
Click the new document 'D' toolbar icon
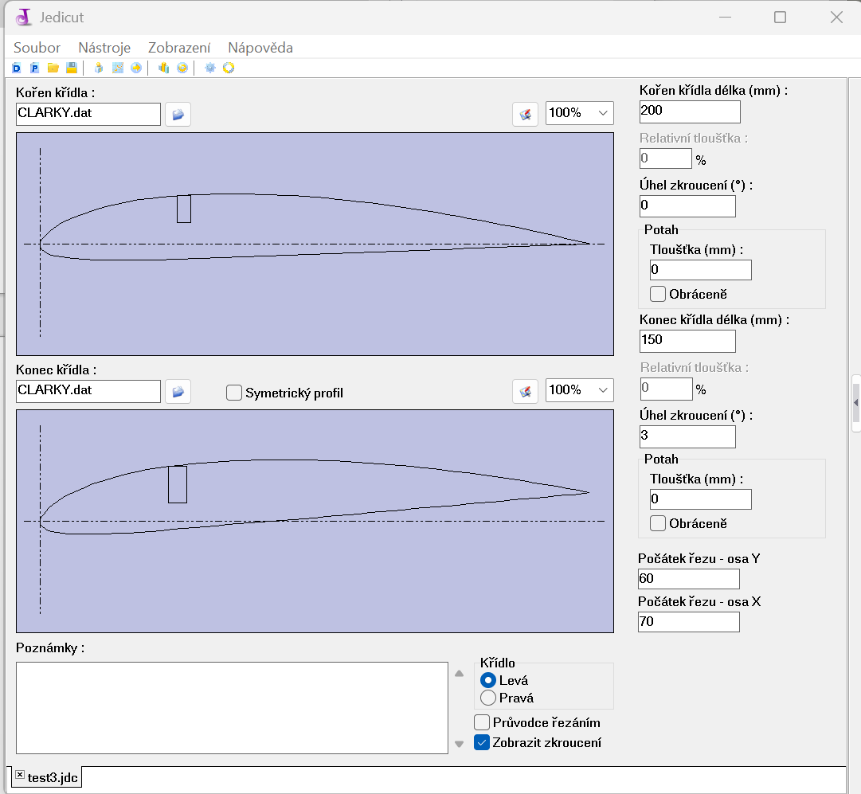point(17,68)
